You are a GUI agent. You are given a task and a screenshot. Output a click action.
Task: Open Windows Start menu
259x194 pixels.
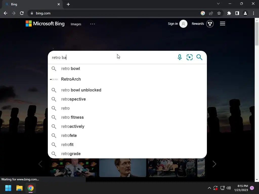pos(8,188)
